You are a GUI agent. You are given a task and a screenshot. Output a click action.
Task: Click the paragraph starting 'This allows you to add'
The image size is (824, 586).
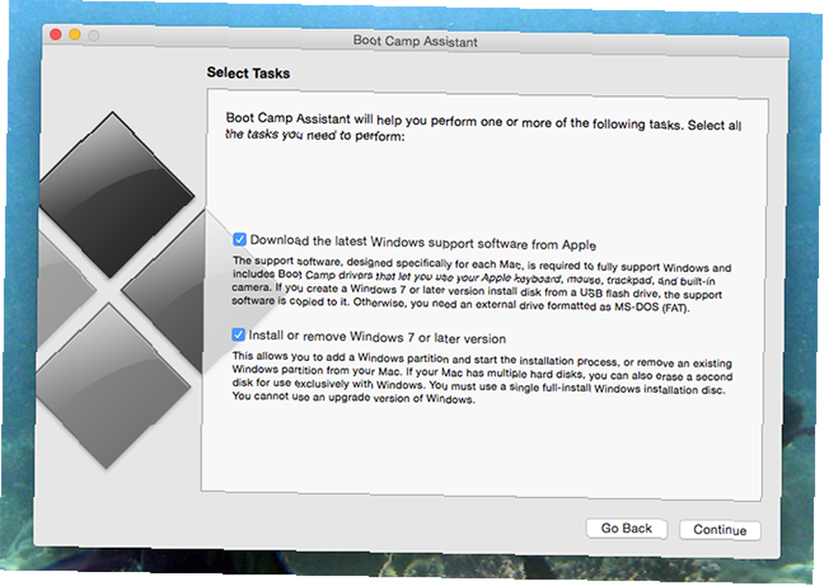(x=482, y=377)
